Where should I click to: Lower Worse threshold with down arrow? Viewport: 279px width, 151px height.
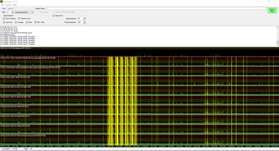[x=84, y=23]
